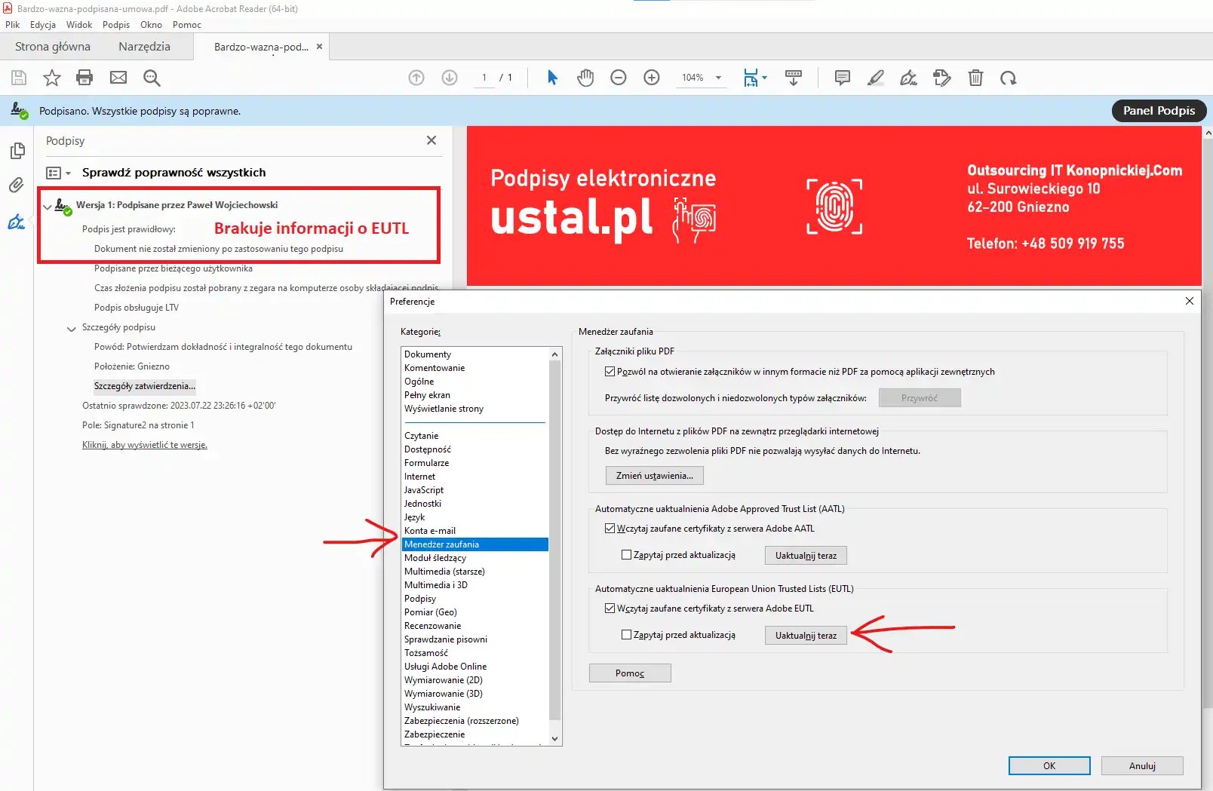Select the Hand pan tool
Screen dimensions: 1213x791
coord(585,78)
